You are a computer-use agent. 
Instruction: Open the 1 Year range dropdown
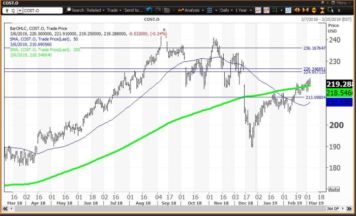[244, 10]
